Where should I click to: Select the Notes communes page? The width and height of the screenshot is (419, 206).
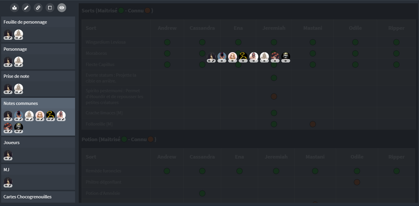tap(21, 103)
